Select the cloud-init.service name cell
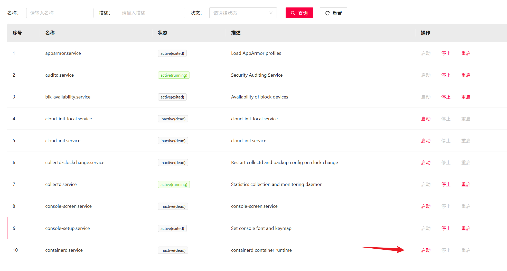 (63, 141)
